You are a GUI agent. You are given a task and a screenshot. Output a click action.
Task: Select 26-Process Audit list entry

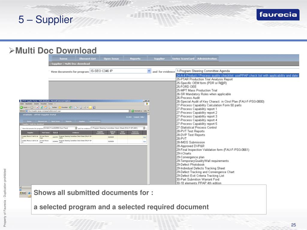pos(188,98)
